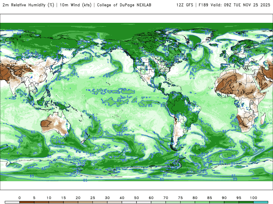Click the legend label '85'
273x204 pixels.
click(x=210, y=198)
